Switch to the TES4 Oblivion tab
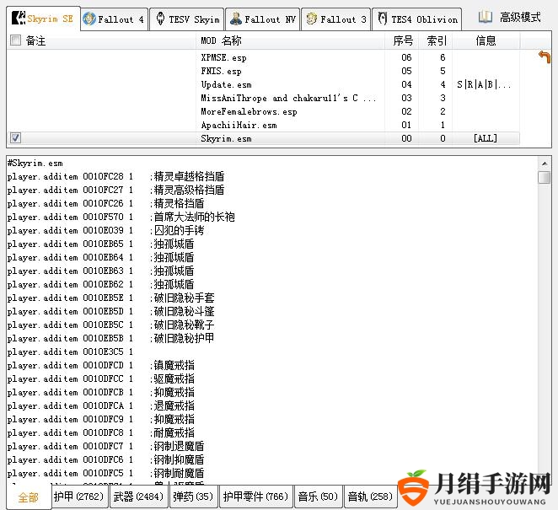The width and height of the screenshot is (558, 510). (x=417, y=19)
